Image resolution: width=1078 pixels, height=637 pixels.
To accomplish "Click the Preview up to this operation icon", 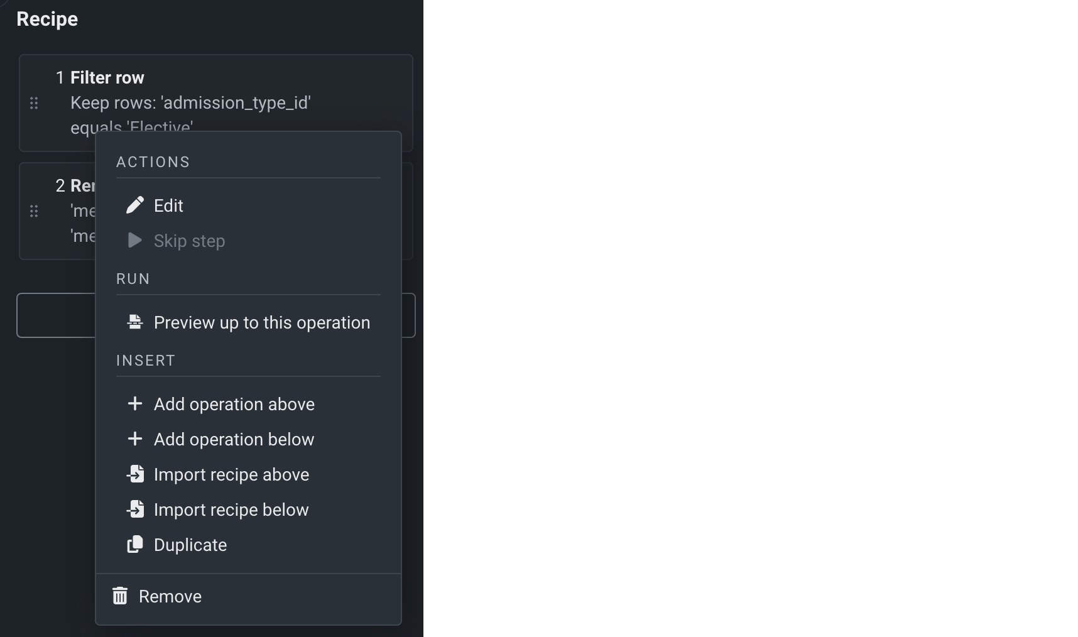I will pos(135,322).
